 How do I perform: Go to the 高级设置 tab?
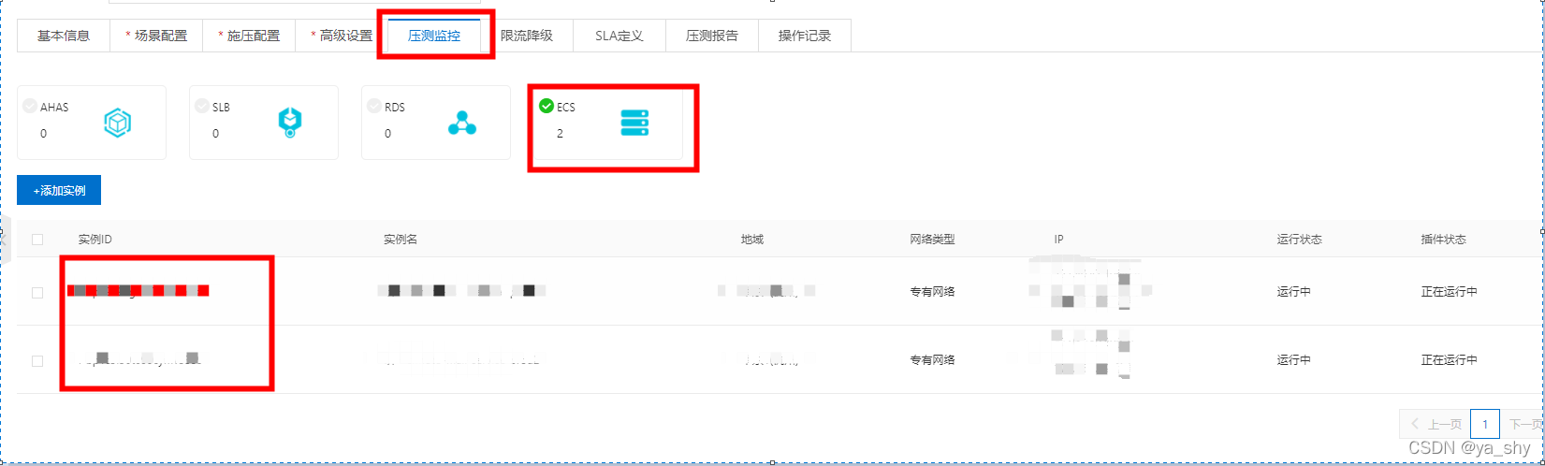tap(342, 36)
